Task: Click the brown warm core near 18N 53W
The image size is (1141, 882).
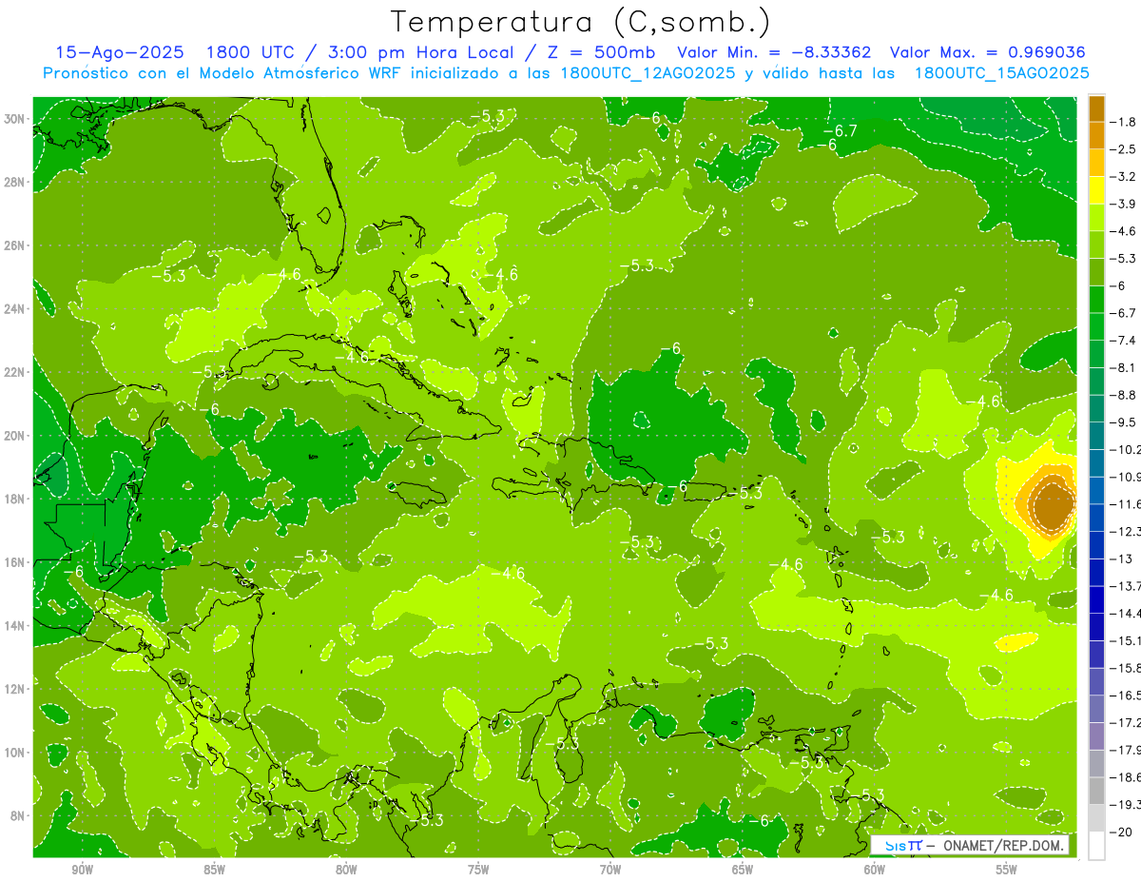Action: click(x=1052, y=505)
